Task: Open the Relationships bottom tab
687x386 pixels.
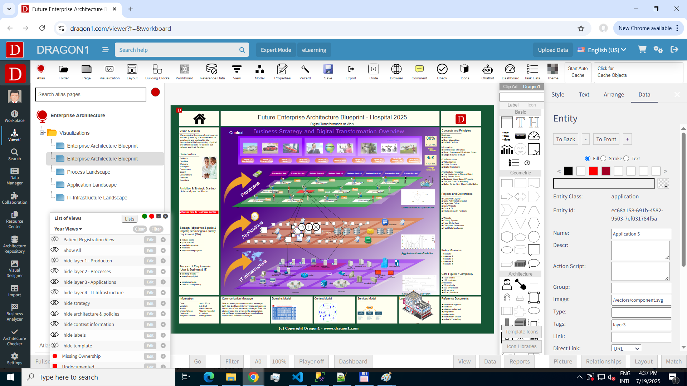Action: click(x=604, y=361)
